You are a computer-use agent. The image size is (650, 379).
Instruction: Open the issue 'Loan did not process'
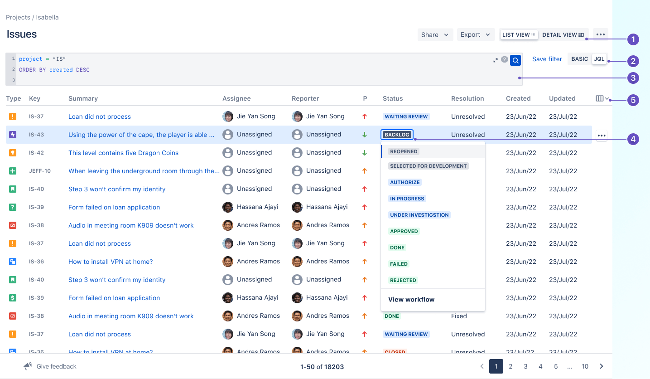tap(99, 117)
